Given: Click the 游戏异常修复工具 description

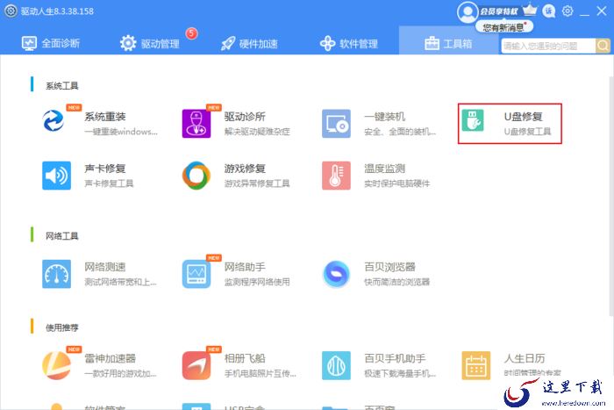Looking at the screenshot, I should [257, 183].
